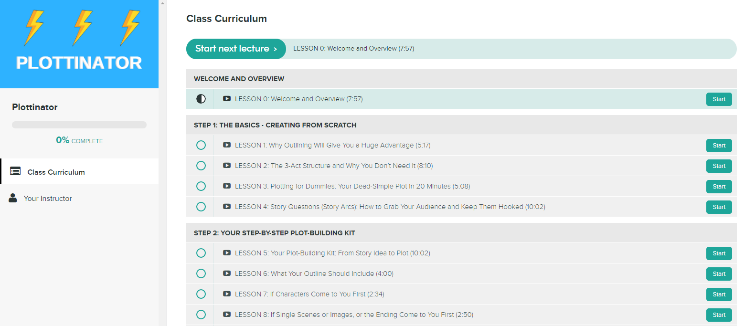The width and height of the screenshot is (755, 326).
Task: Click the Your Instructor person icon
Action: [x=13, y=198]
